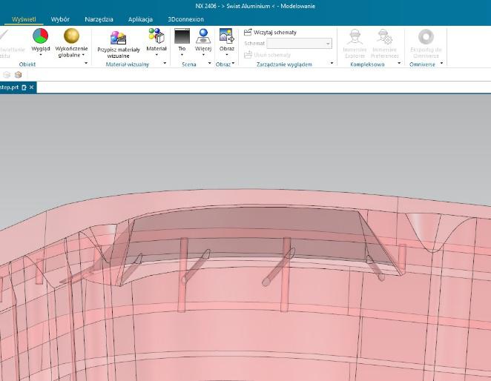Switch to the Wybór ribbon tab
The height and width of the screenshot is (381, 491).
click(x=60, y=19)
